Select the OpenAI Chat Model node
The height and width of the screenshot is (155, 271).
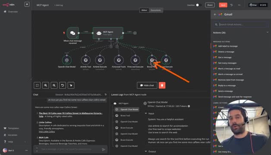click(67, 60)
